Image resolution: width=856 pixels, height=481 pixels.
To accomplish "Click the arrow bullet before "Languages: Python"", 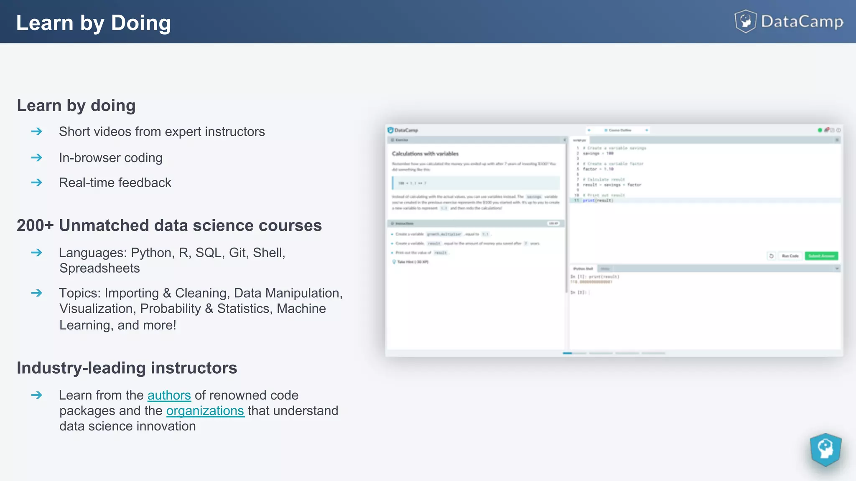I will click(37, 253).
